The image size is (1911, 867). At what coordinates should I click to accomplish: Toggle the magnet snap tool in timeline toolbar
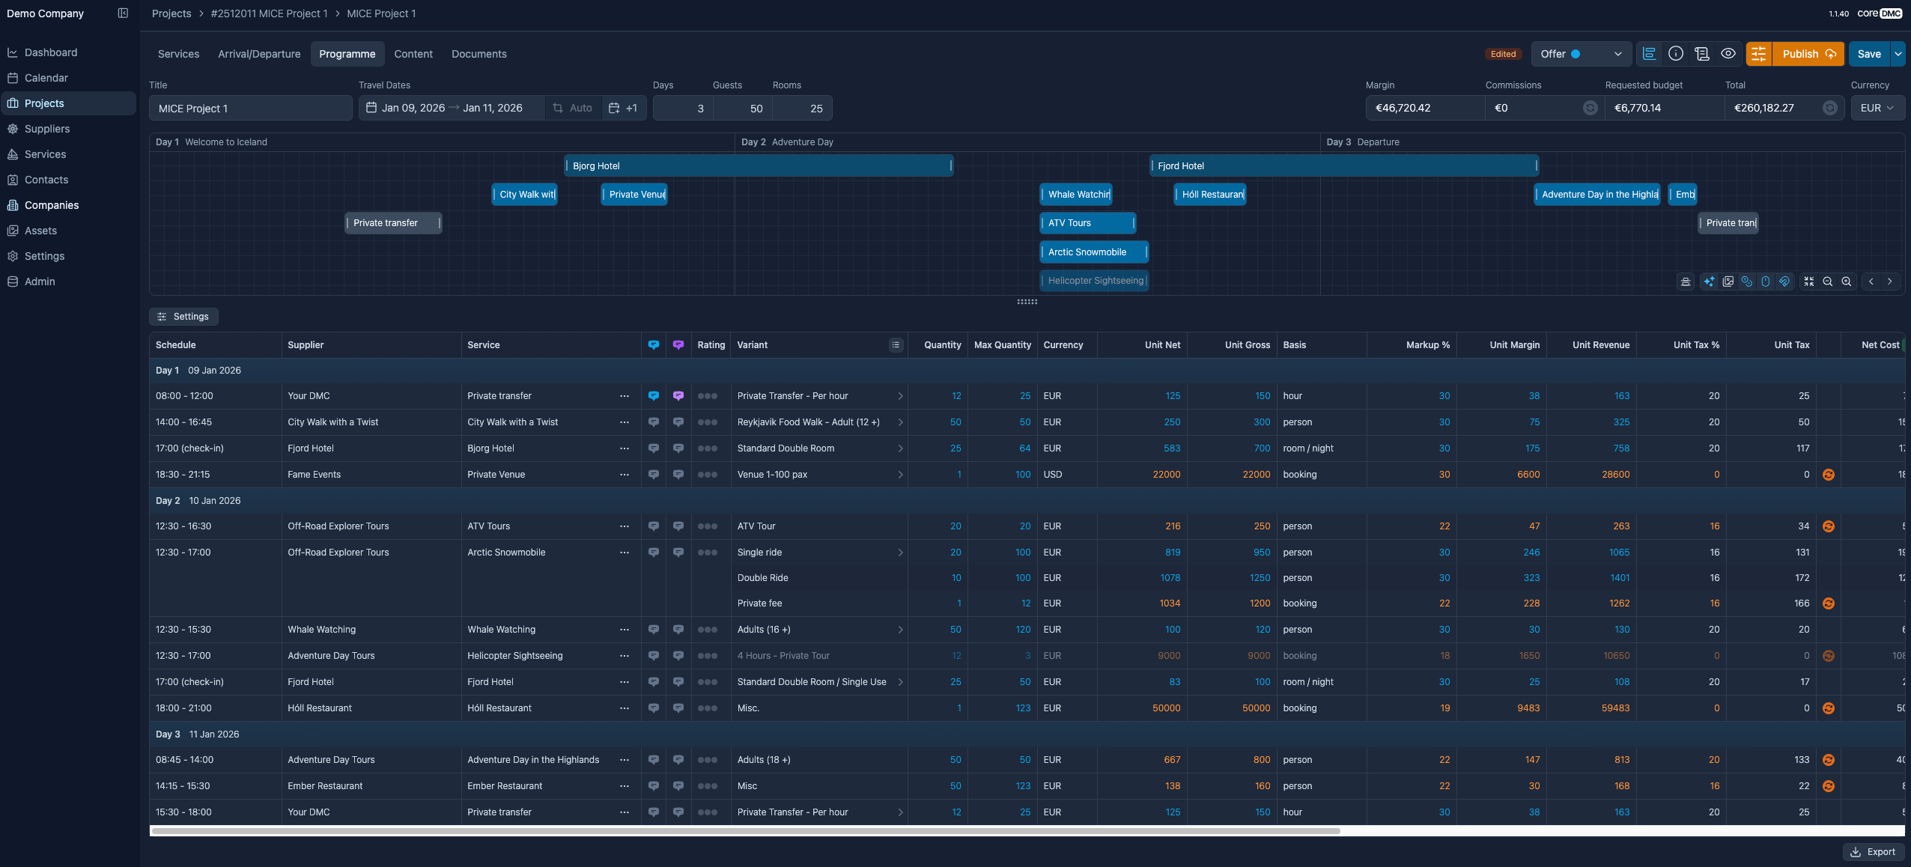click(1784, 282)
